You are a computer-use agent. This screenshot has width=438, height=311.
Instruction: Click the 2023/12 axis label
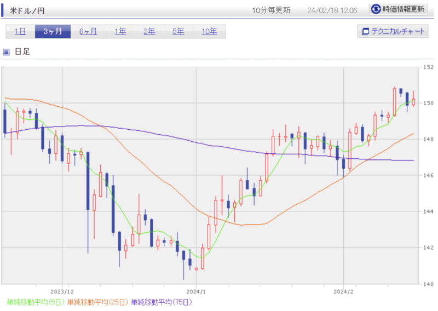click(x=62, y=292)
